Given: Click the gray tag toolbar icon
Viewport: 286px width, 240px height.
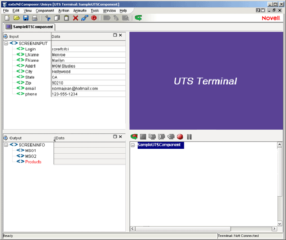Looking at the screenshot, I should point(107,18).
